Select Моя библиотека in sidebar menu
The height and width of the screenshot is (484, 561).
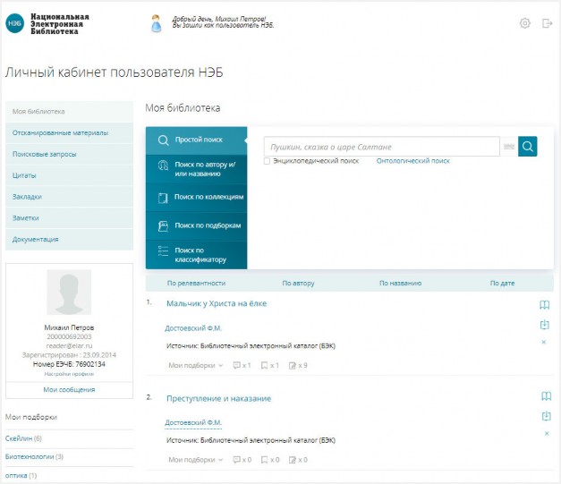point(70,112)
